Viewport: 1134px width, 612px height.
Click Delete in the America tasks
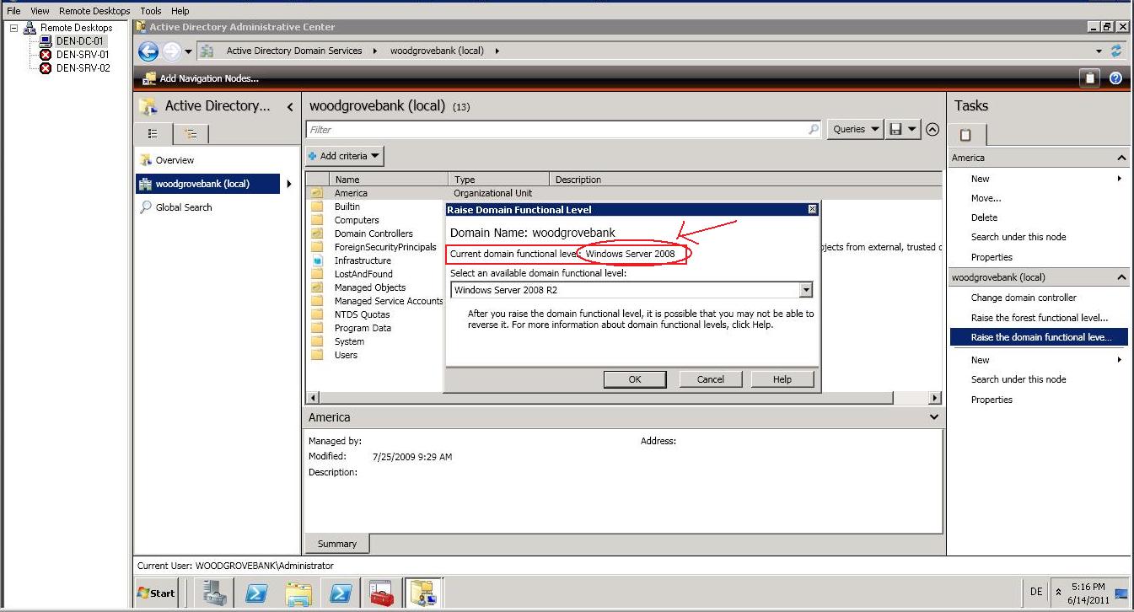(984, 217)
